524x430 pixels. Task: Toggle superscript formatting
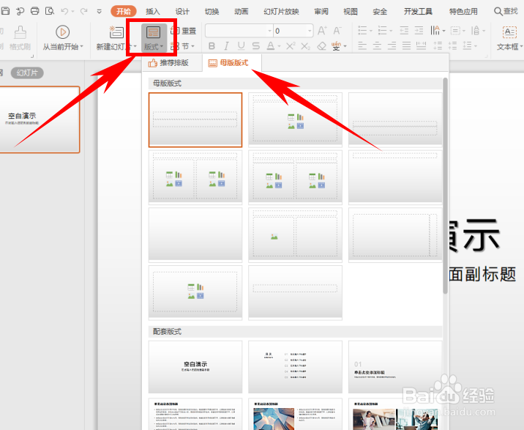coord(291,46)
